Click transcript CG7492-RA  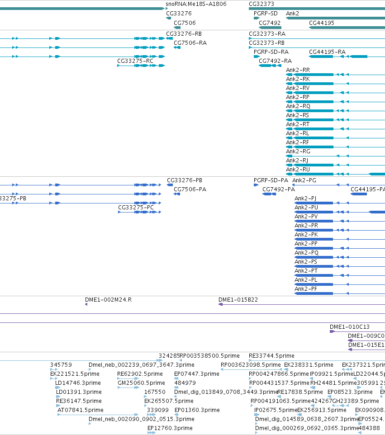(x=276, y=61)
